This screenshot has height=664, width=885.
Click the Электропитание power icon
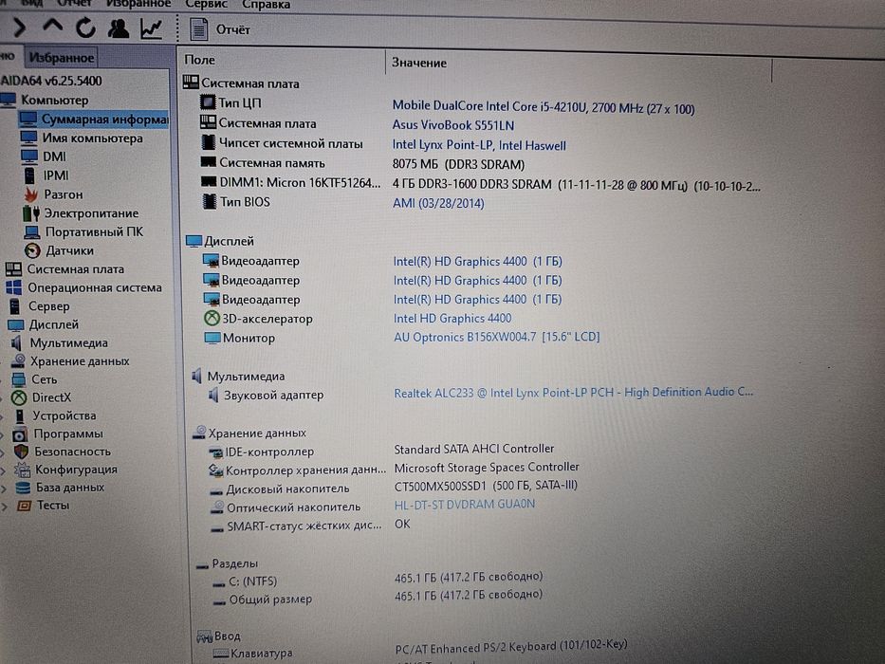(x=31, y=212)
